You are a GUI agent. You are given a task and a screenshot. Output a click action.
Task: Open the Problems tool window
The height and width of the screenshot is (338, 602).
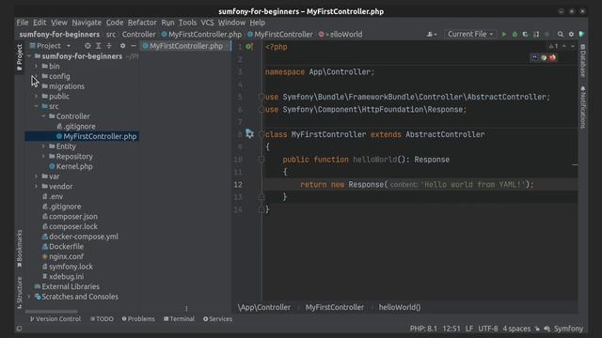point(138,319)
